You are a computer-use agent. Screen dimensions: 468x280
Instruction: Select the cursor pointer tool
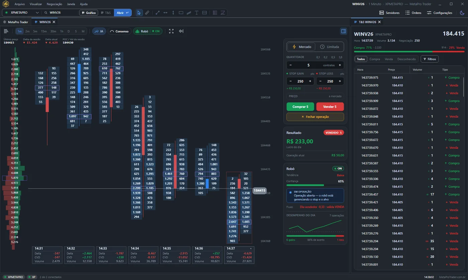pos(140,13)
